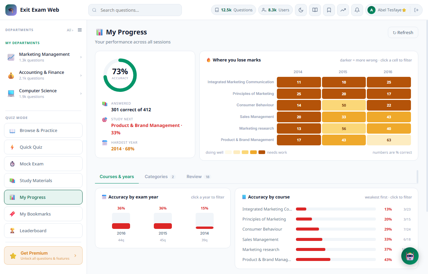Open the trending chart icon in header
The height and width of the screenshot is (274, 428).
pyautogui.click(x=343, y=10)
